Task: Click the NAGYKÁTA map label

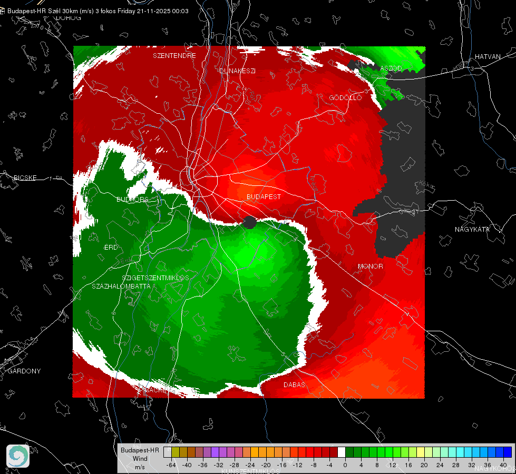Action: (x=472, y=229)
